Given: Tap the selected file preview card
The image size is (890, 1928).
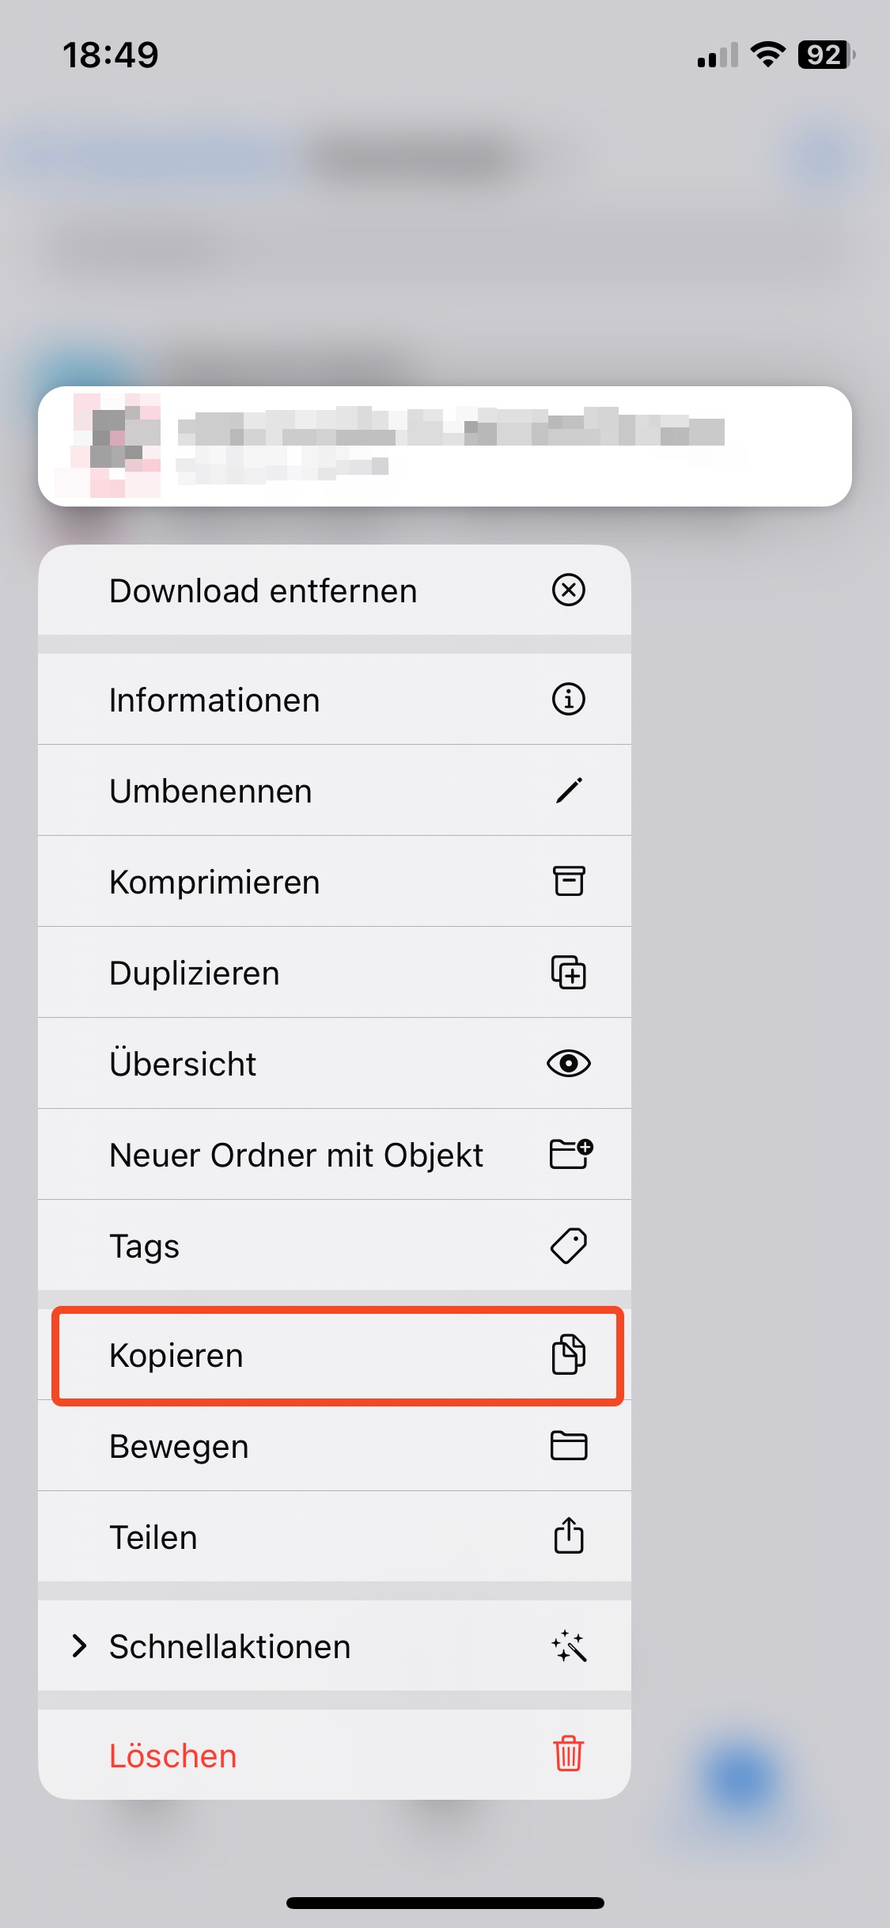Looking at the screenshot, I should tap(445, 446).
